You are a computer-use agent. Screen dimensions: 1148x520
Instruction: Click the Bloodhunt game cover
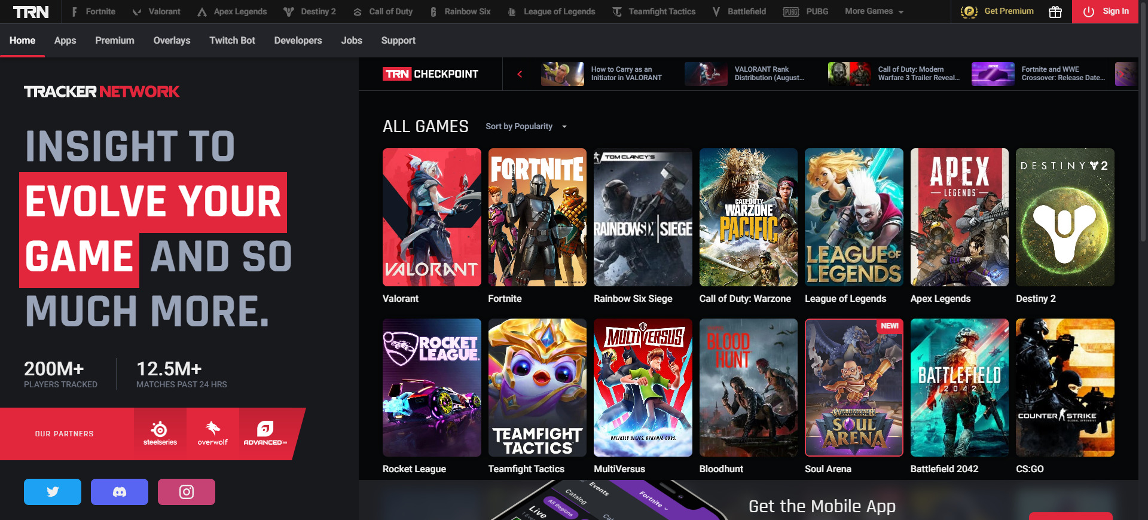pos(749,388)
